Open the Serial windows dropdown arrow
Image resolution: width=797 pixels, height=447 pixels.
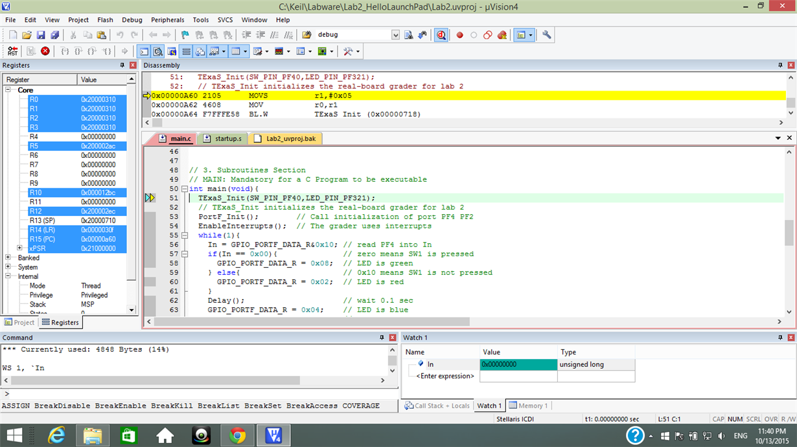[x=266, y=51]
